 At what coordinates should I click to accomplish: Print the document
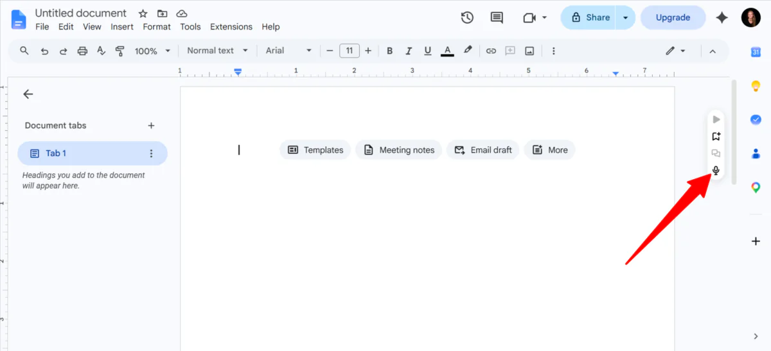click(82, 51)
